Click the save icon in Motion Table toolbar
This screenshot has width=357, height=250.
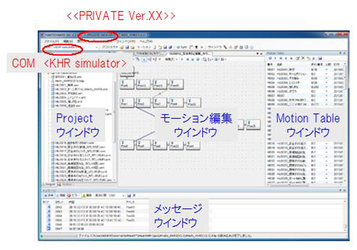320,58
